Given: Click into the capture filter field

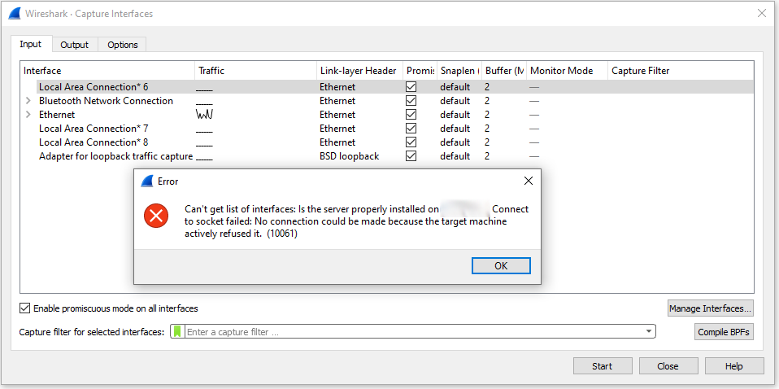Looking at the screenshot, I should click(x=415, y=332).
